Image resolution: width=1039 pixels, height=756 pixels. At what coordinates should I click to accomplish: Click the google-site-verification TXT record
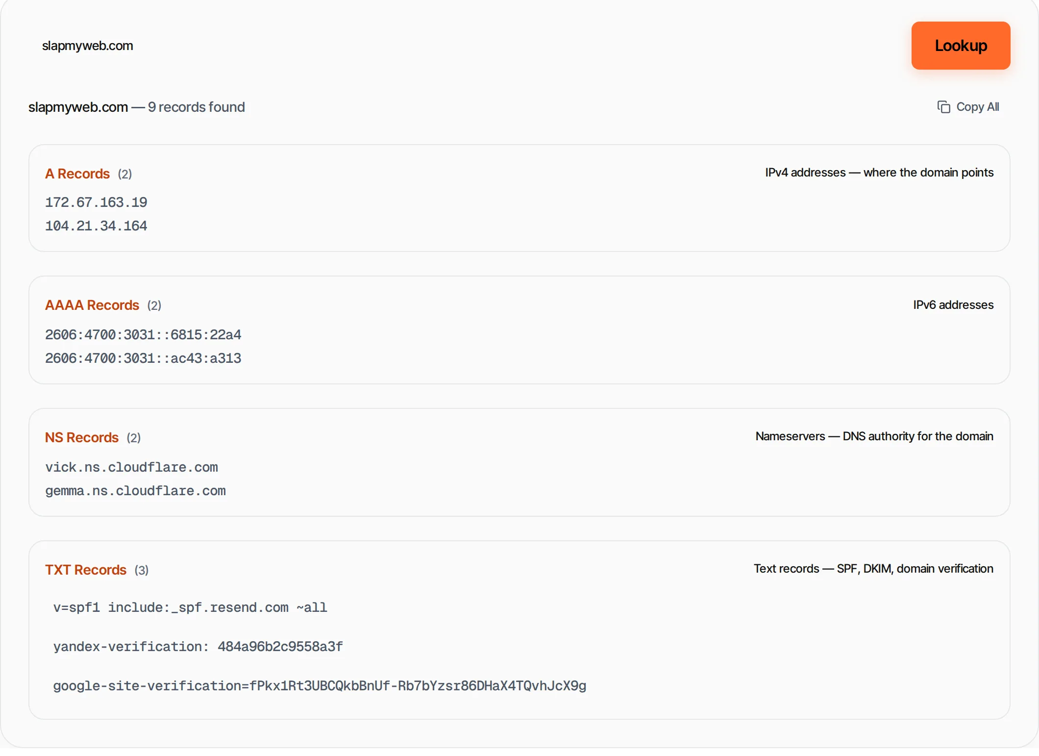coord(320,686)
